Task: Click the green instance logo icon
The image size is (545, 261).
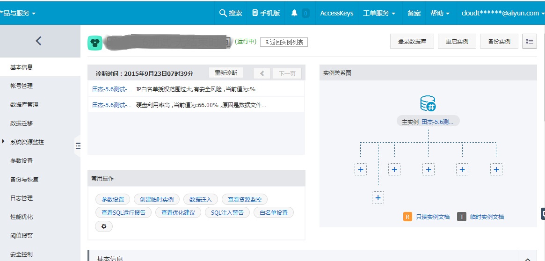Action: tap(95, 43)
